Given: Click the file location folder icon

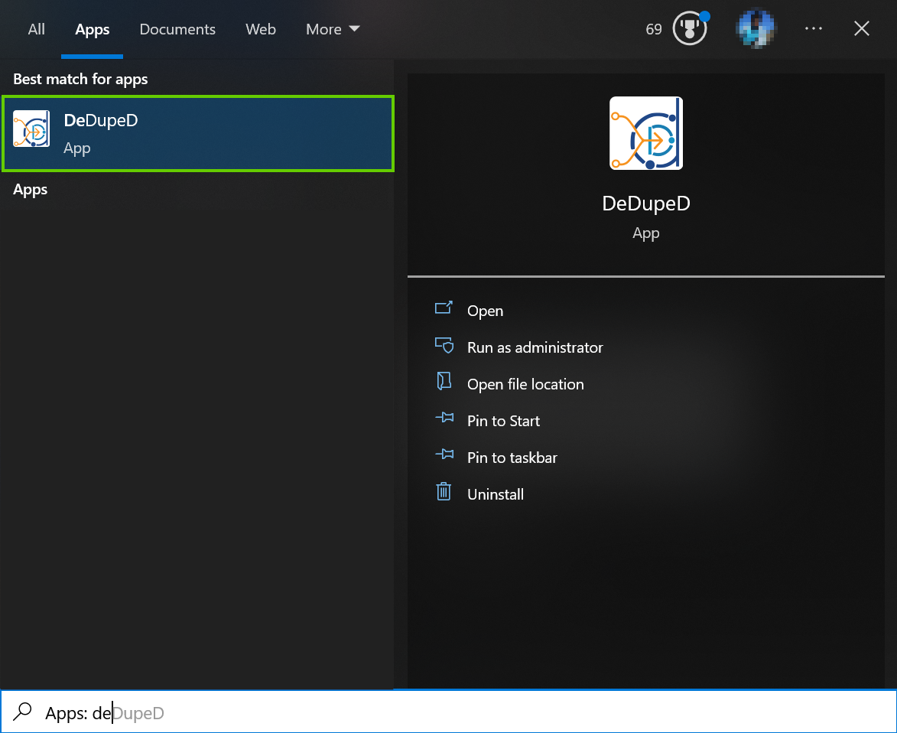Looking at the screenshot, I should click(x=444, y=381).
